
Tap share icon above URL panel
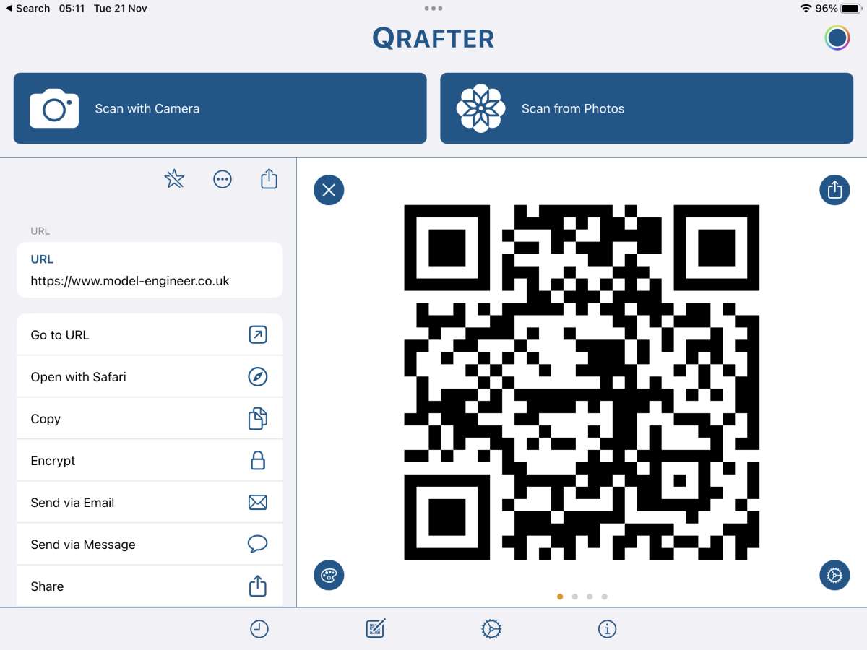269,178
